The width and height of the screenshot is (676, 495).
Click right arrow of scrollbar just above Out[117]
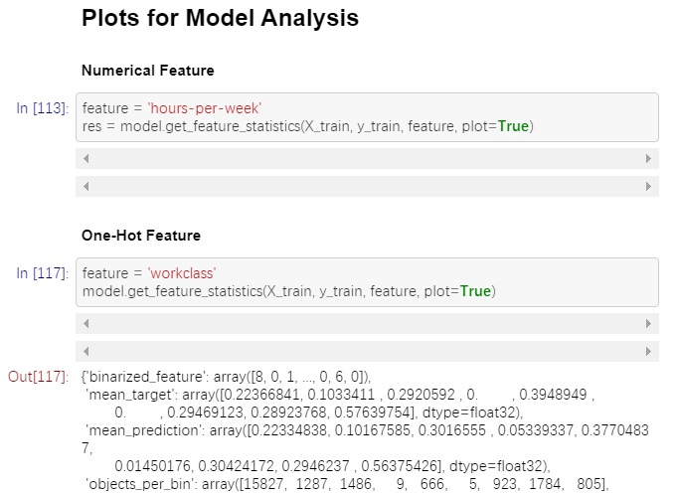648,352
